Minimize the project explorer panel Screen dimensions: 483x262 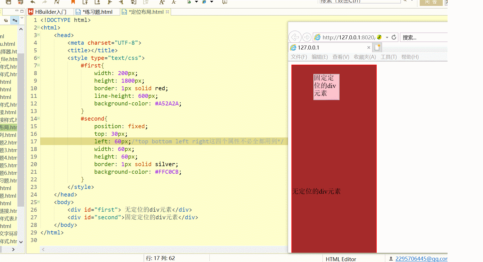point(17,11)
